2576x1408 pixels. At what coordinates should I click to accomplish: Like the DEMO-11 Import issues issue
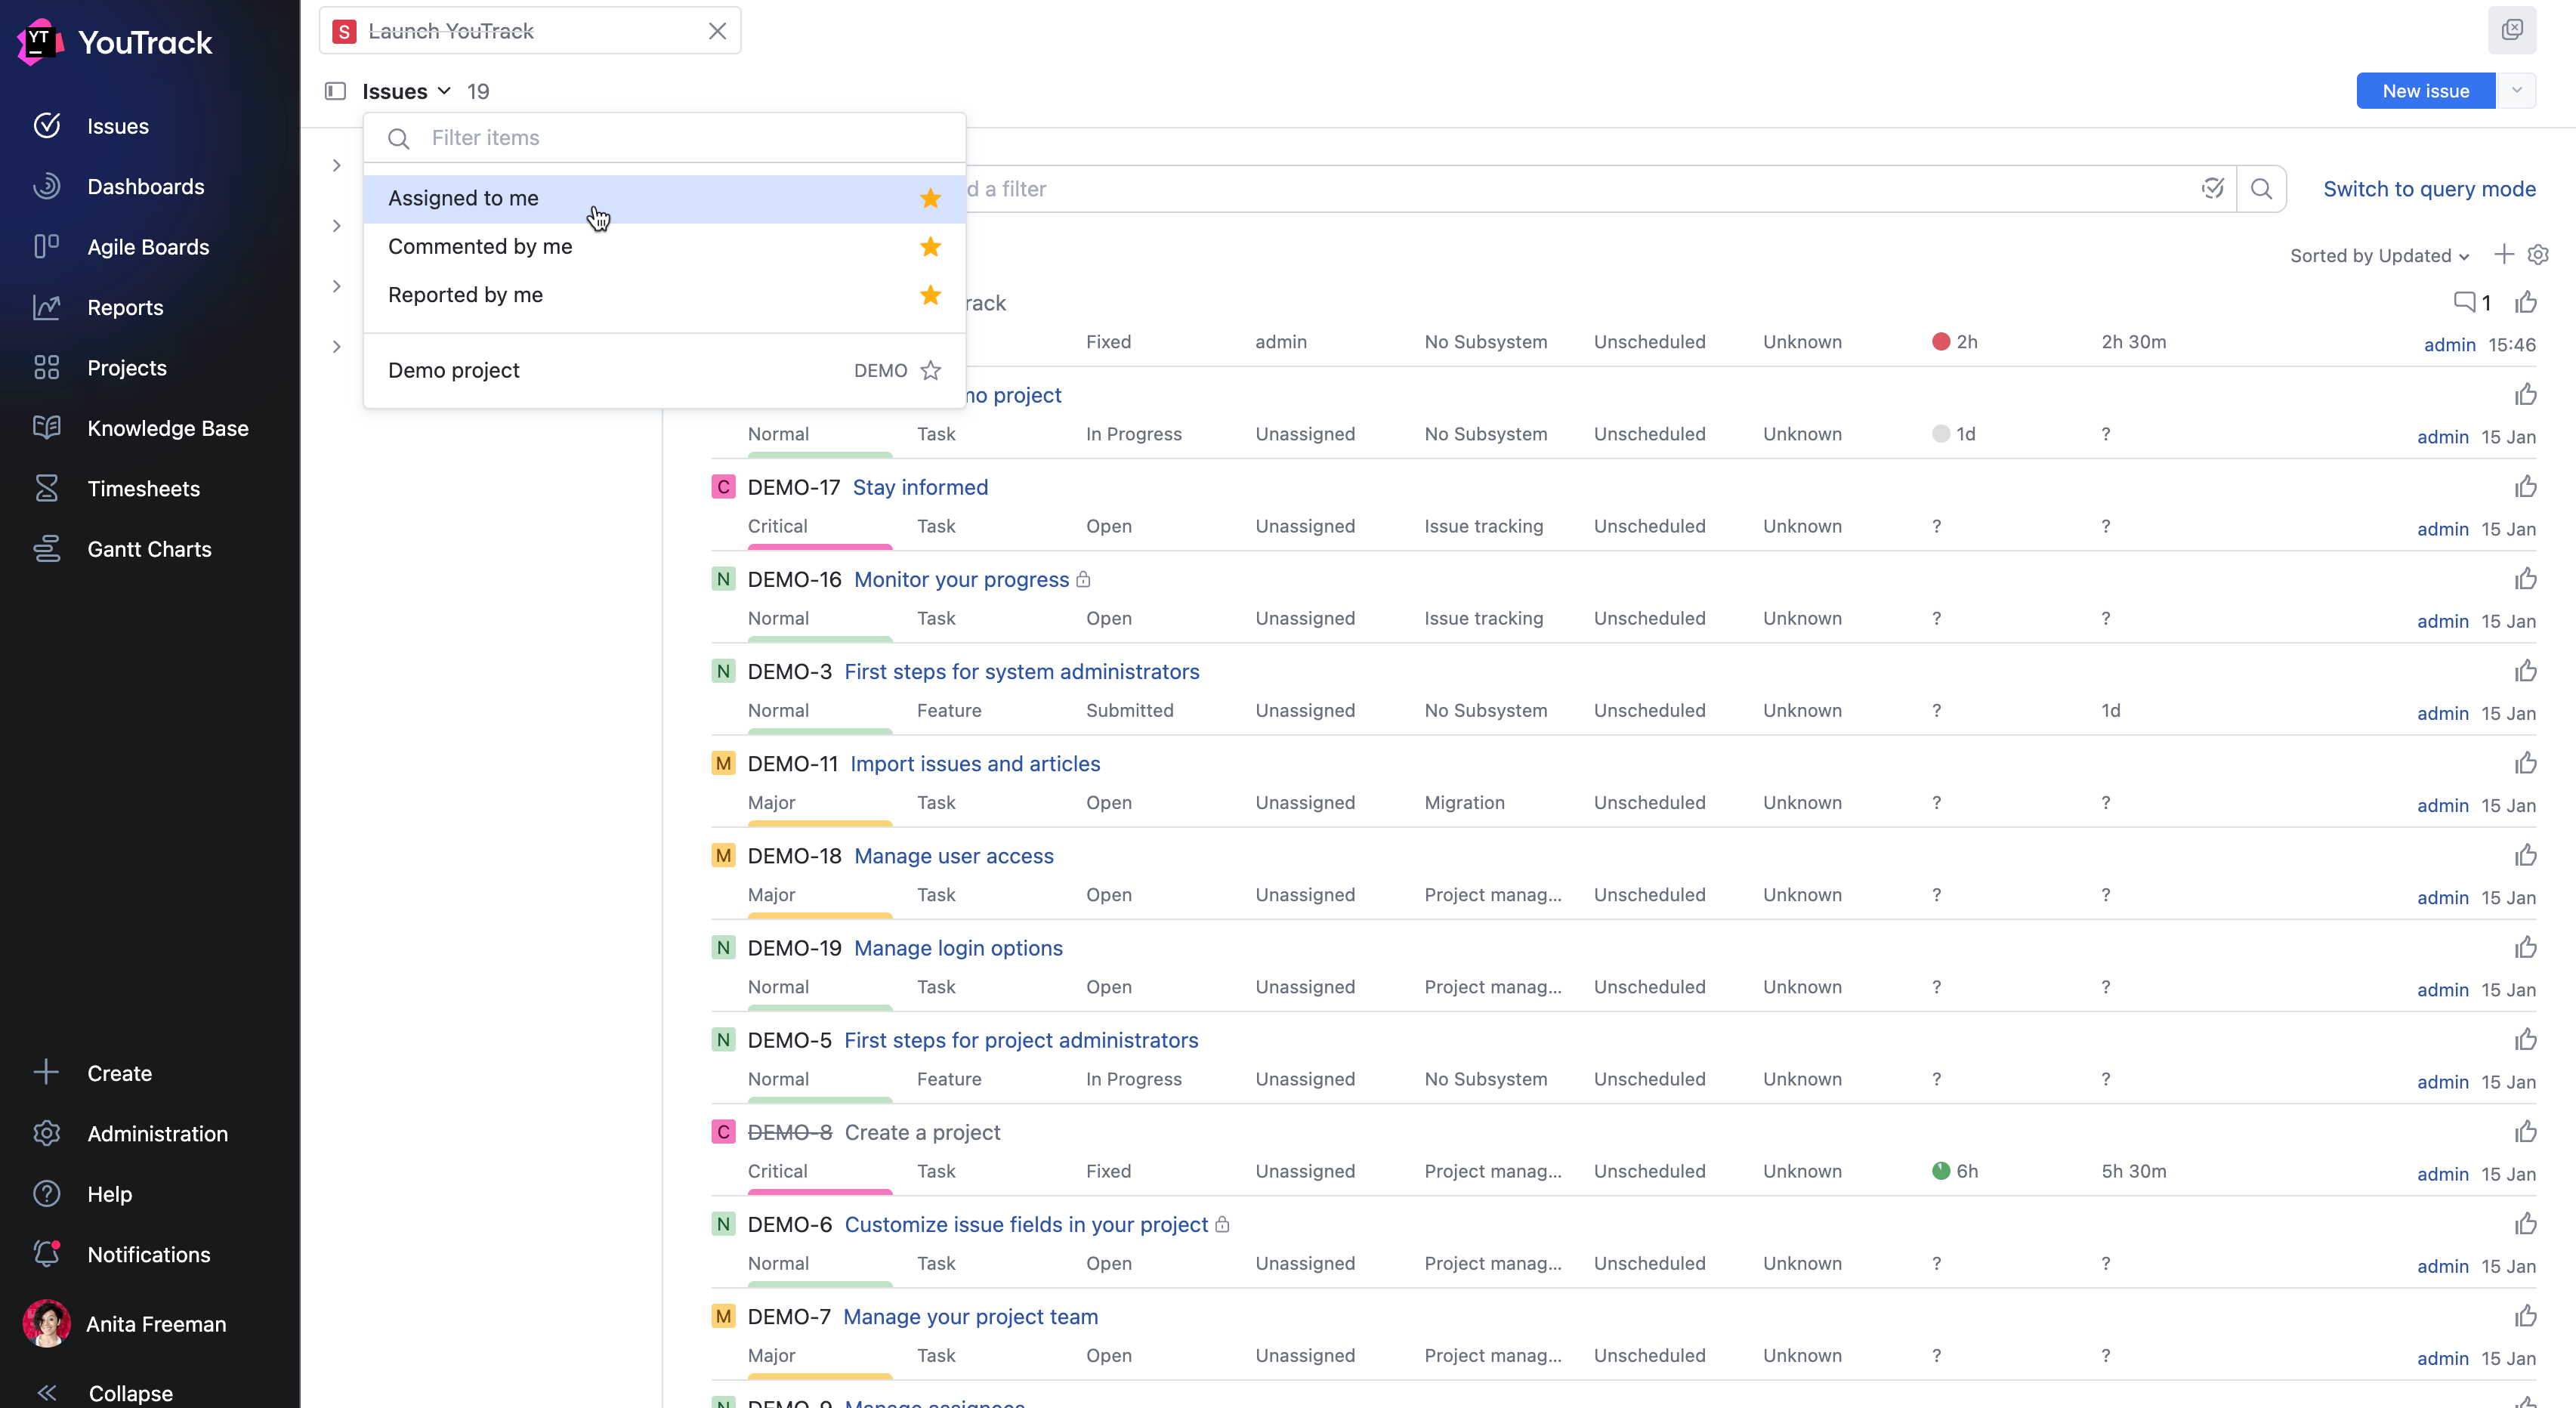tap(2526, 763)
